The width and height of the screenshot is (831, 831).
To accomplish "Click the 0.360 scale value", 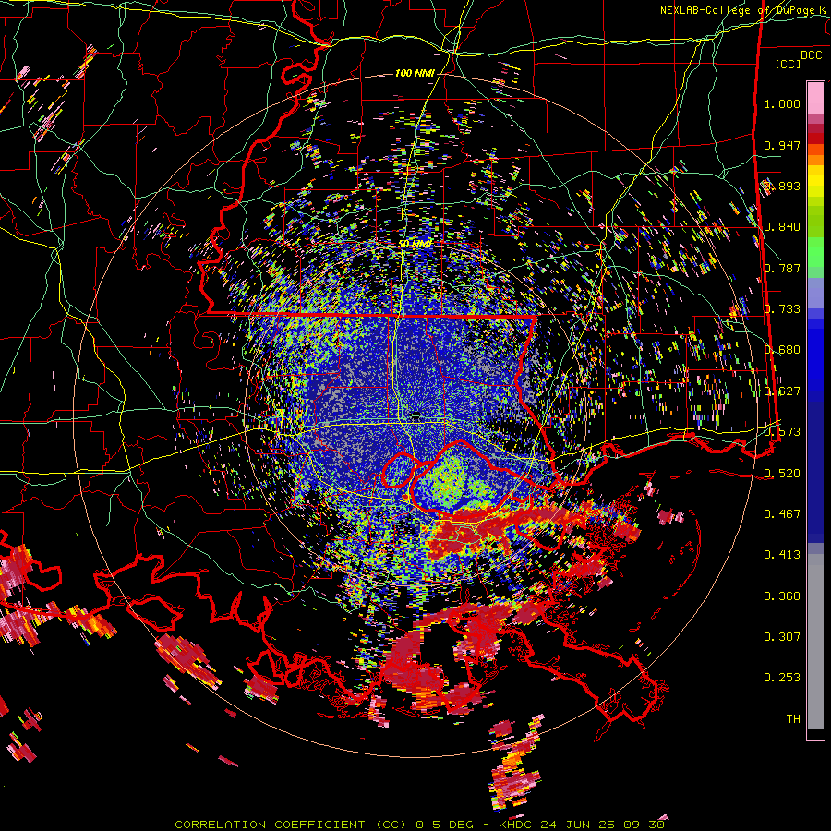I will tap(782, 596).
